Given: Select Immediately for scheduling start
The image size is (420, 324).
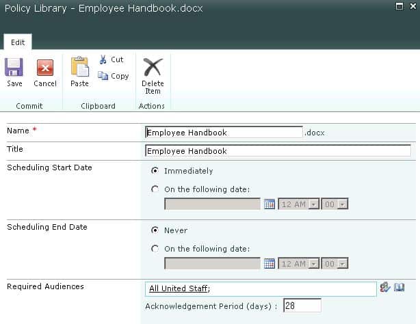Looking at the screenshot, I should (x=155, y=171).
